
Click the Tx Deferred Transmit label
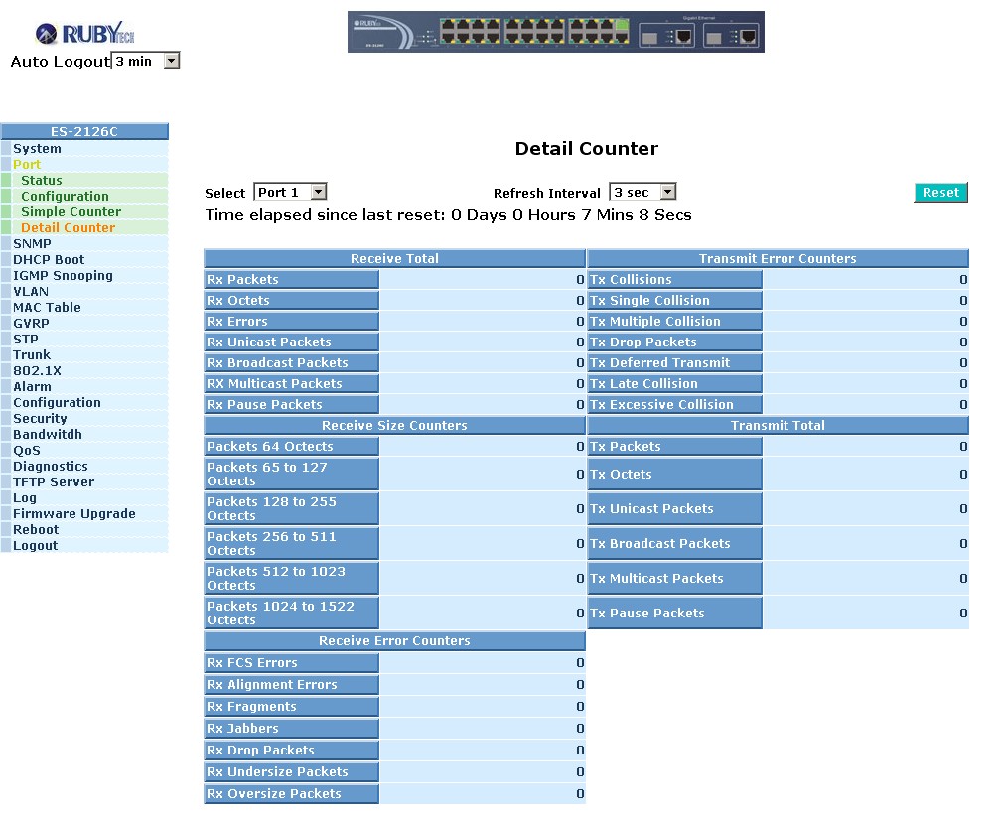coord(674,363)
